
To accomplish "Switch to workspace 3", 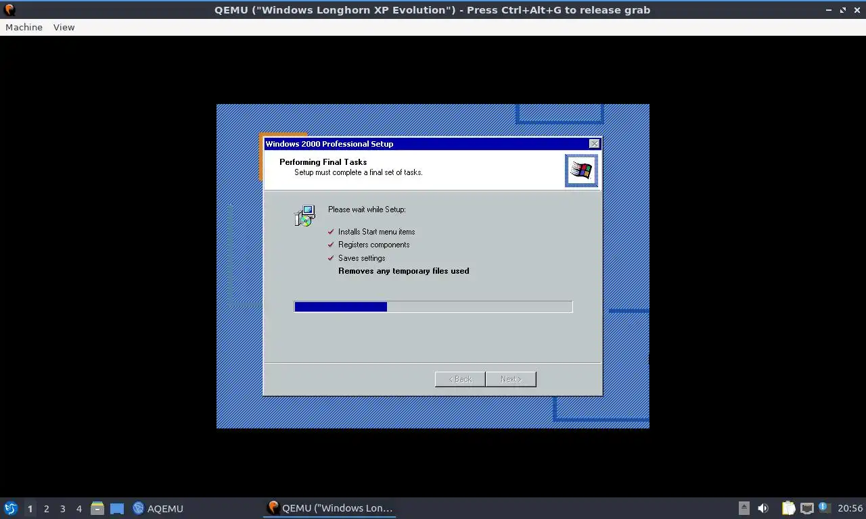I will (62, 508).
